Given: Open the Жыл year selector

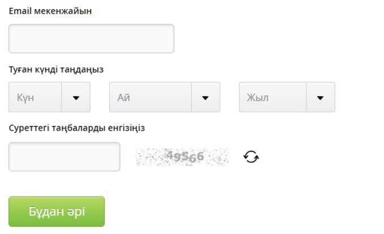Looking at the screenshot, I should pyautogui.click(x=287, y=97).
